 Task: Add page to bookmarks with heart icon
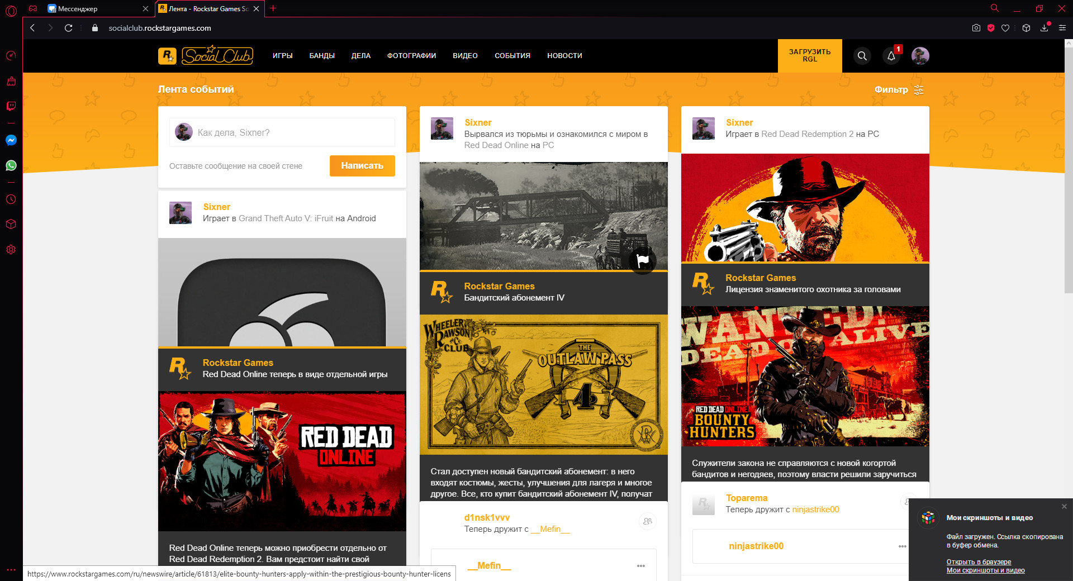(1005, 28)
